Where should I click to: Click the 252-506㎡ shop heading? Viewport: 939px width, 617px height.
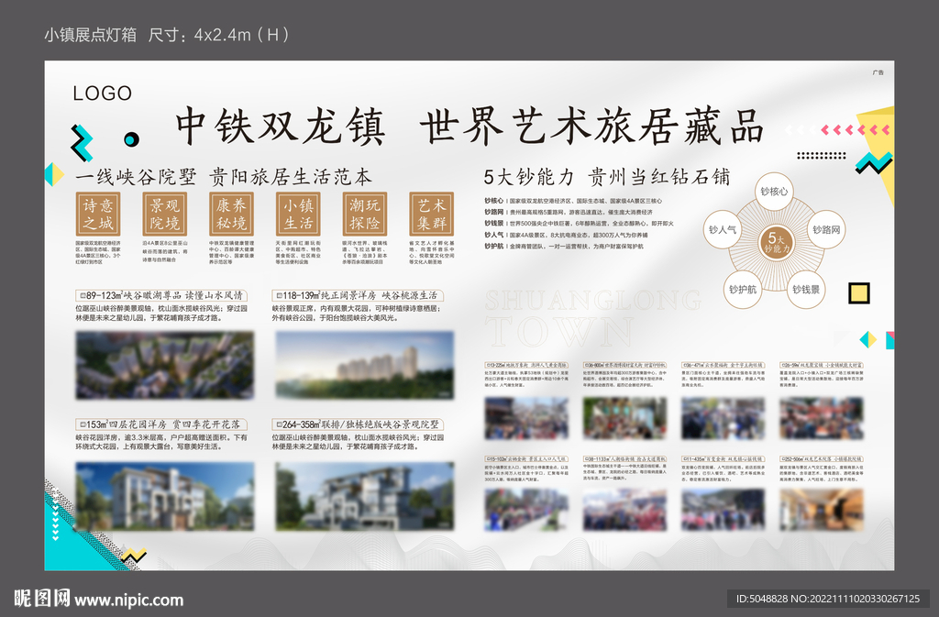tap(821, 459)
